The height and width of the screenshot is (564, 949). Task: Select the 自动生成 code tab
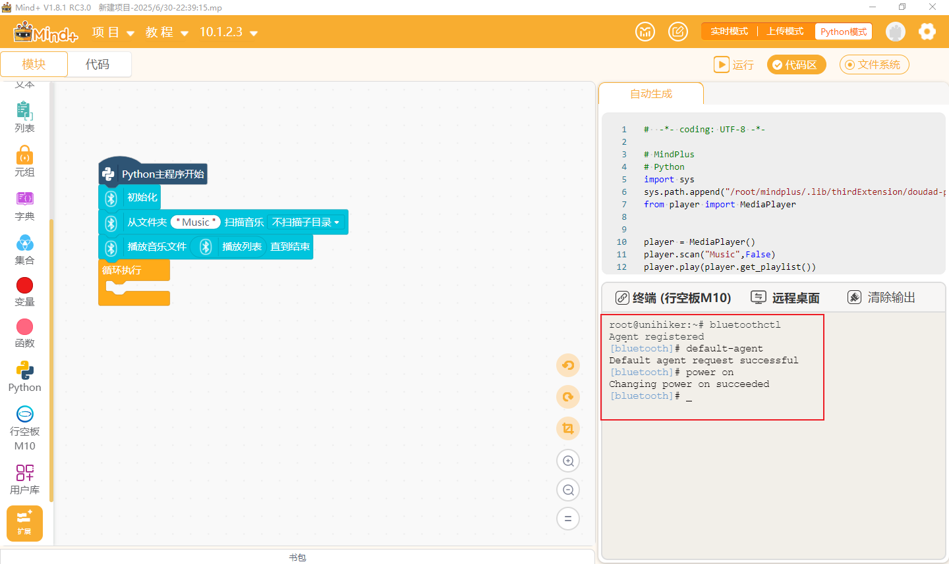[x=651, y=94]
